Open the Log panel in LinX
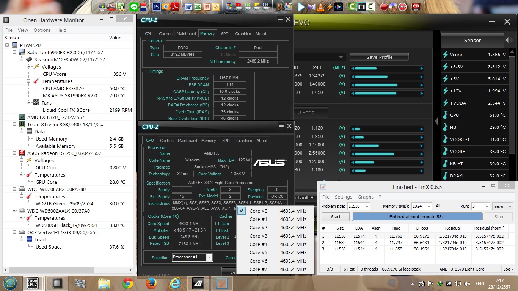The image size is (518, 291). click(x=508, y=269)
